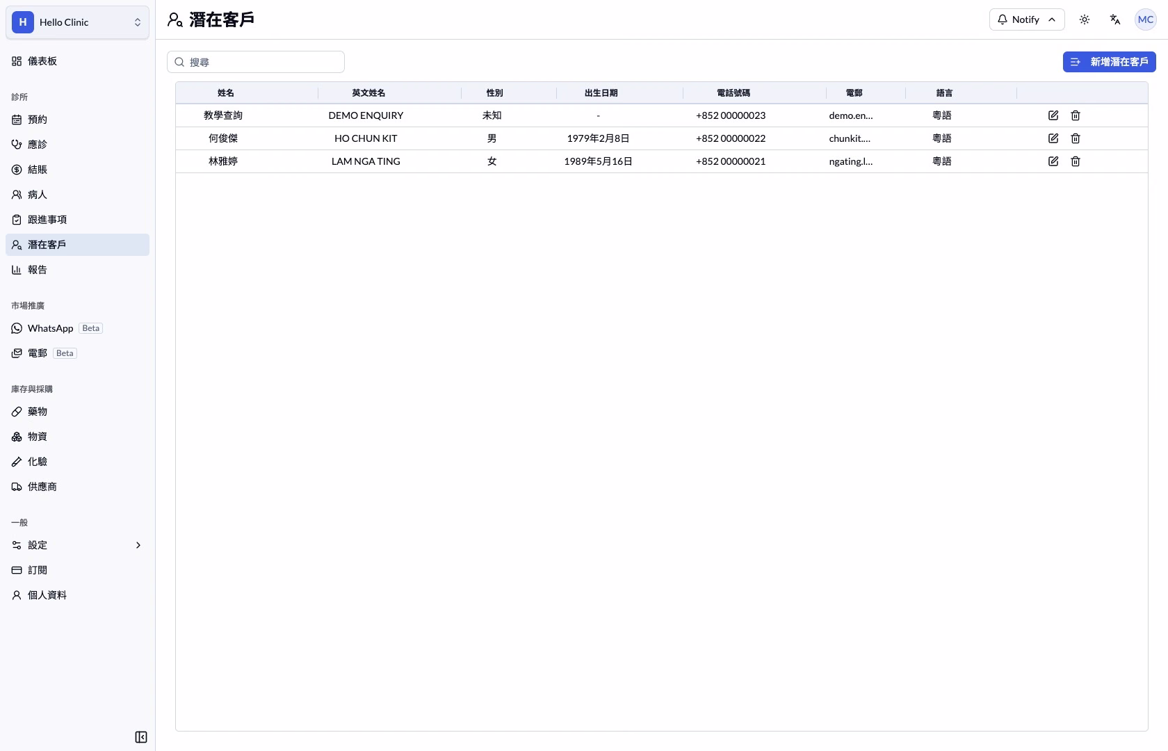Select 潛在客戶 in sidebar
Viewport: 1168px width, 751px height.
(x=77, y=245)
